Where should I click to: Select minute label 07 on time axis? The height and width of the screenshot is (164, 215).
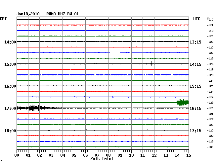point(97,155)
